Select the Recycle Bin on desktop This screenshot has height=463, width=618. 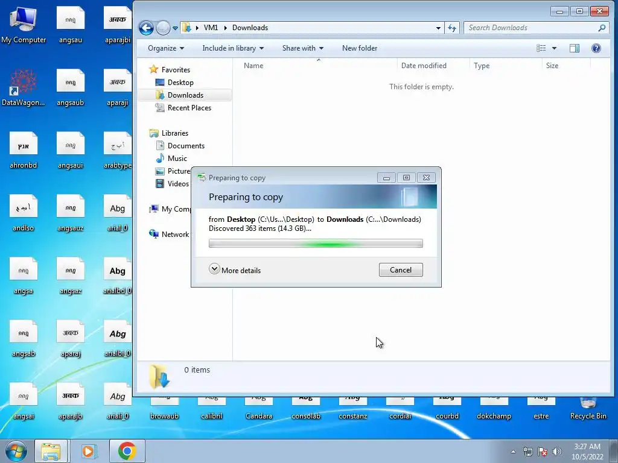pos(588,409)
